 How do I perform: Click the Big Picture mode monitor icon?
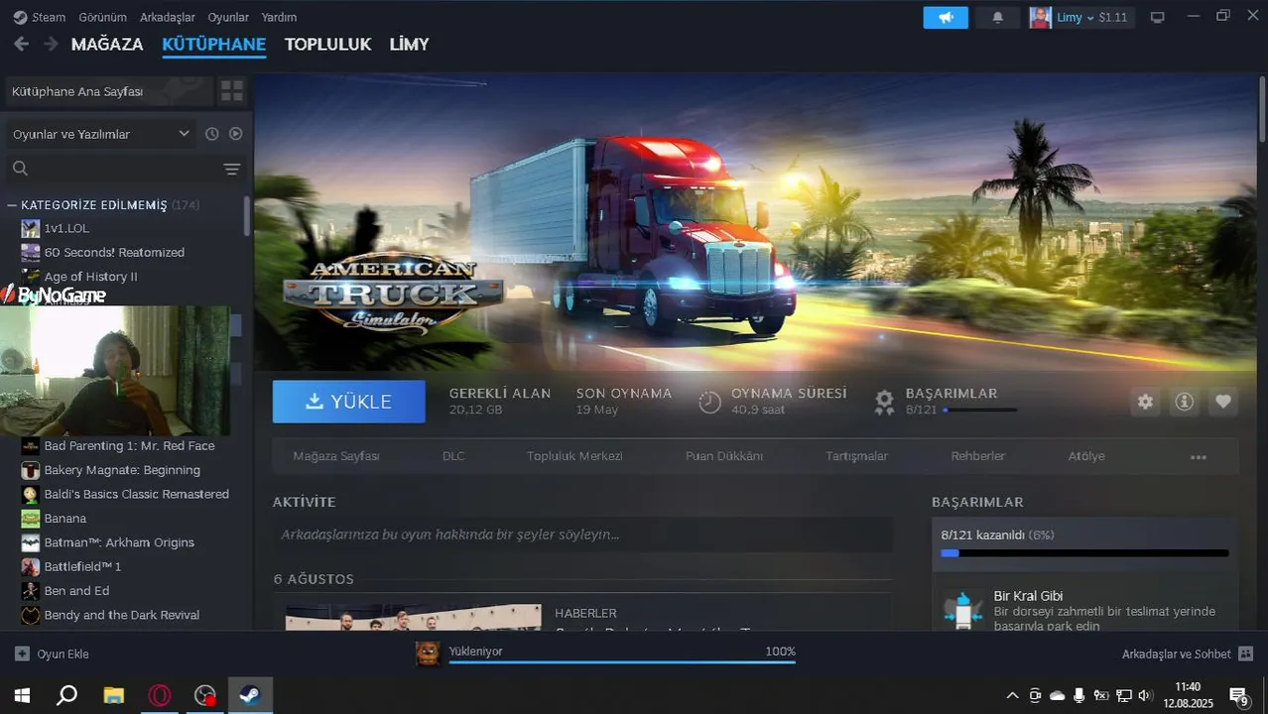(1157, 17)
